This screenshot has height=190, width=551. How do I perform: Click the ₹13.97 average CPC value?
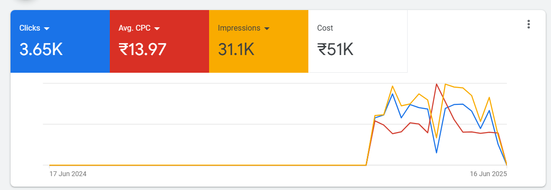pyautogui.click(x=142, y=49)
